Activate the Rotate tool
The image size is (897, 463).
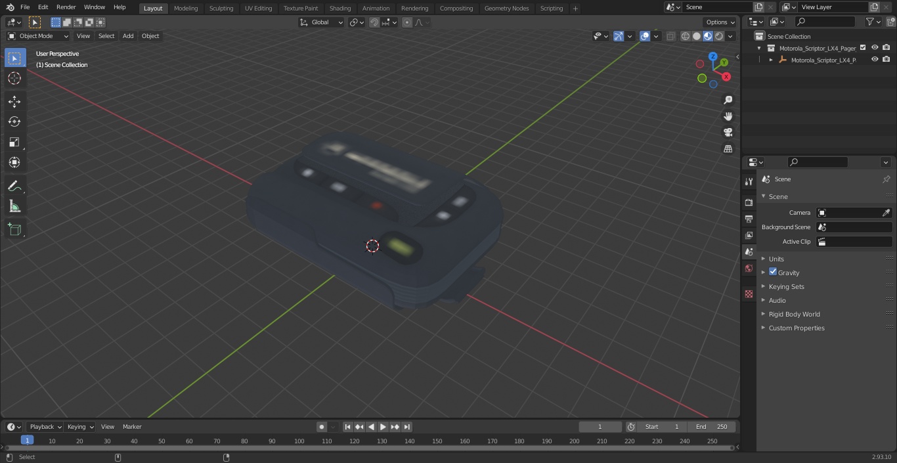[14, 121]
